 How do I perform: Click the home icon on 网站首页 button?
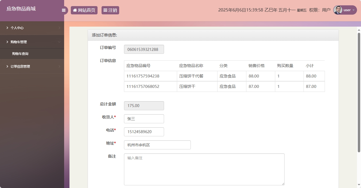click(75, 10)
